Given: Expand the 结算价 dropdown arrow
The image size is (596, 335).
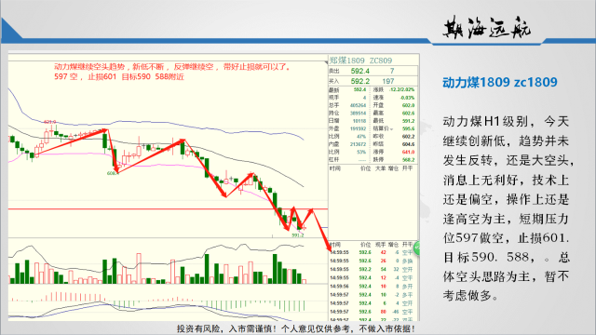Looking at the screenshot, I should tap(391, 129).
